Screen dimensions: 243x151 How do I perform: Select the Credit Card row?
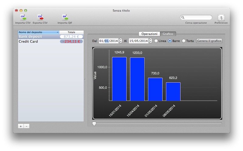point(51,41)
